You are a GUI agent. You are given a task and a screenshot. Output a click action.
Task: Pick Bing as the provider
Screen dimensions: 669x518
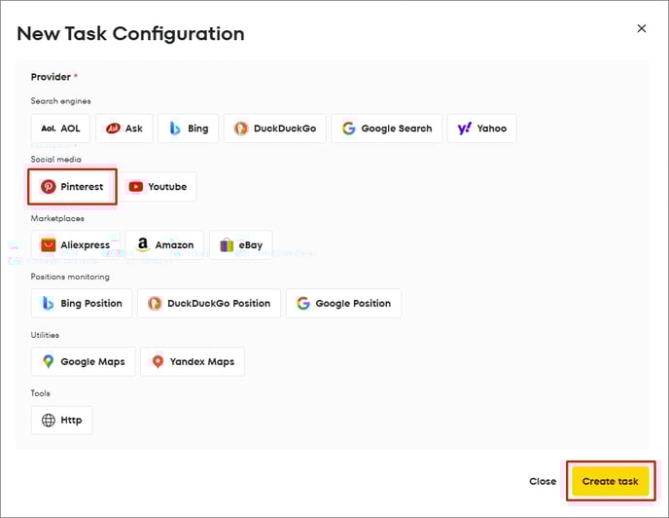click(189, 129)
